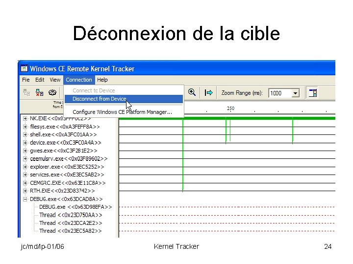The height and width of the screenshot is (264, 353).
Task: Select Connect to Device menu entry
Action: click(94, 90)
